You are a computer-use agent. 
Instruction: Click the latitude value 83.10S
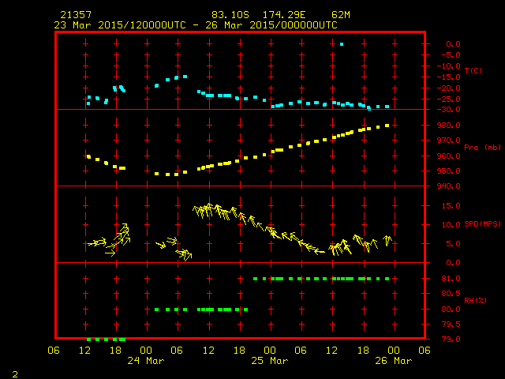(x=230, y=15)
